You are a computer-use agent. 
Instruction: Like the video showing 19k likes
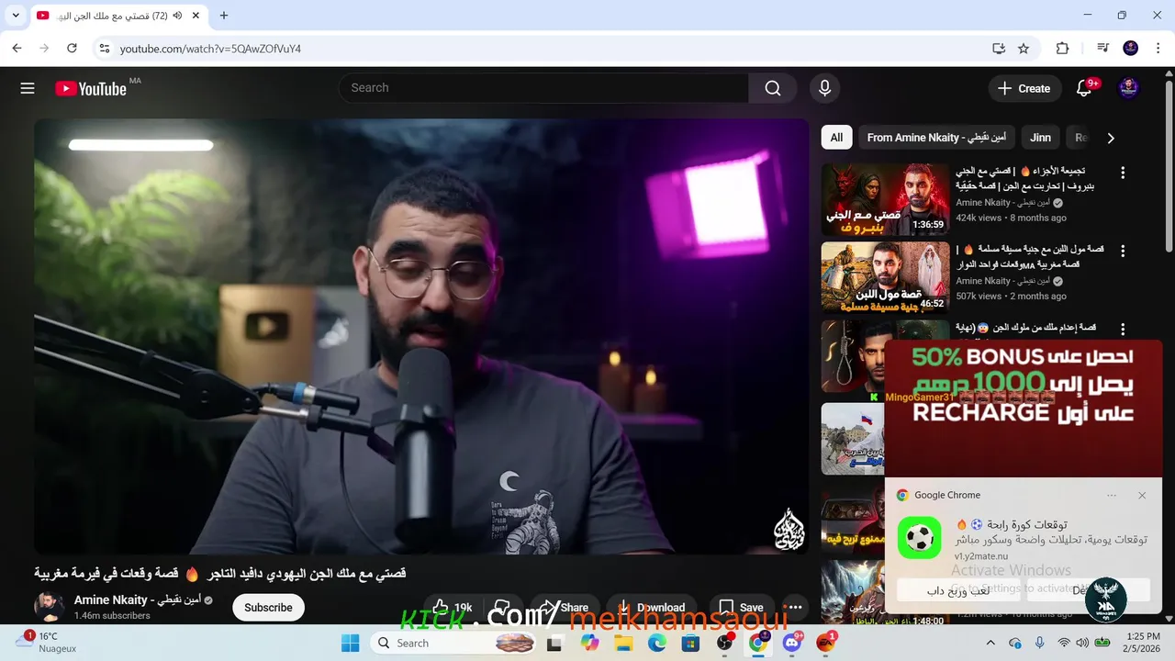click(452, 608)
